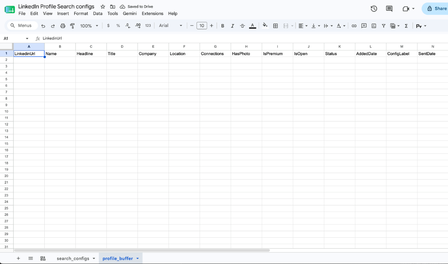Create a filter with funnel icon
Viewport: 448px width, 264px height.
pyautogui.click(x=383, y=26)
